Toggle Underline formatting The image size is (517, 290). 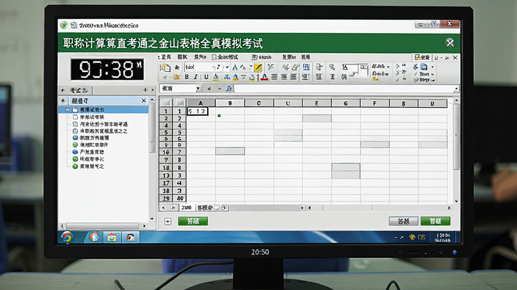(206, 77)
